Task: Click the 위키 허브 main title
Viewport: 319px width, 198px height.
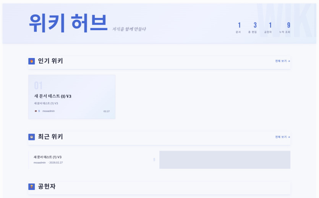Action: click(68, 23)
